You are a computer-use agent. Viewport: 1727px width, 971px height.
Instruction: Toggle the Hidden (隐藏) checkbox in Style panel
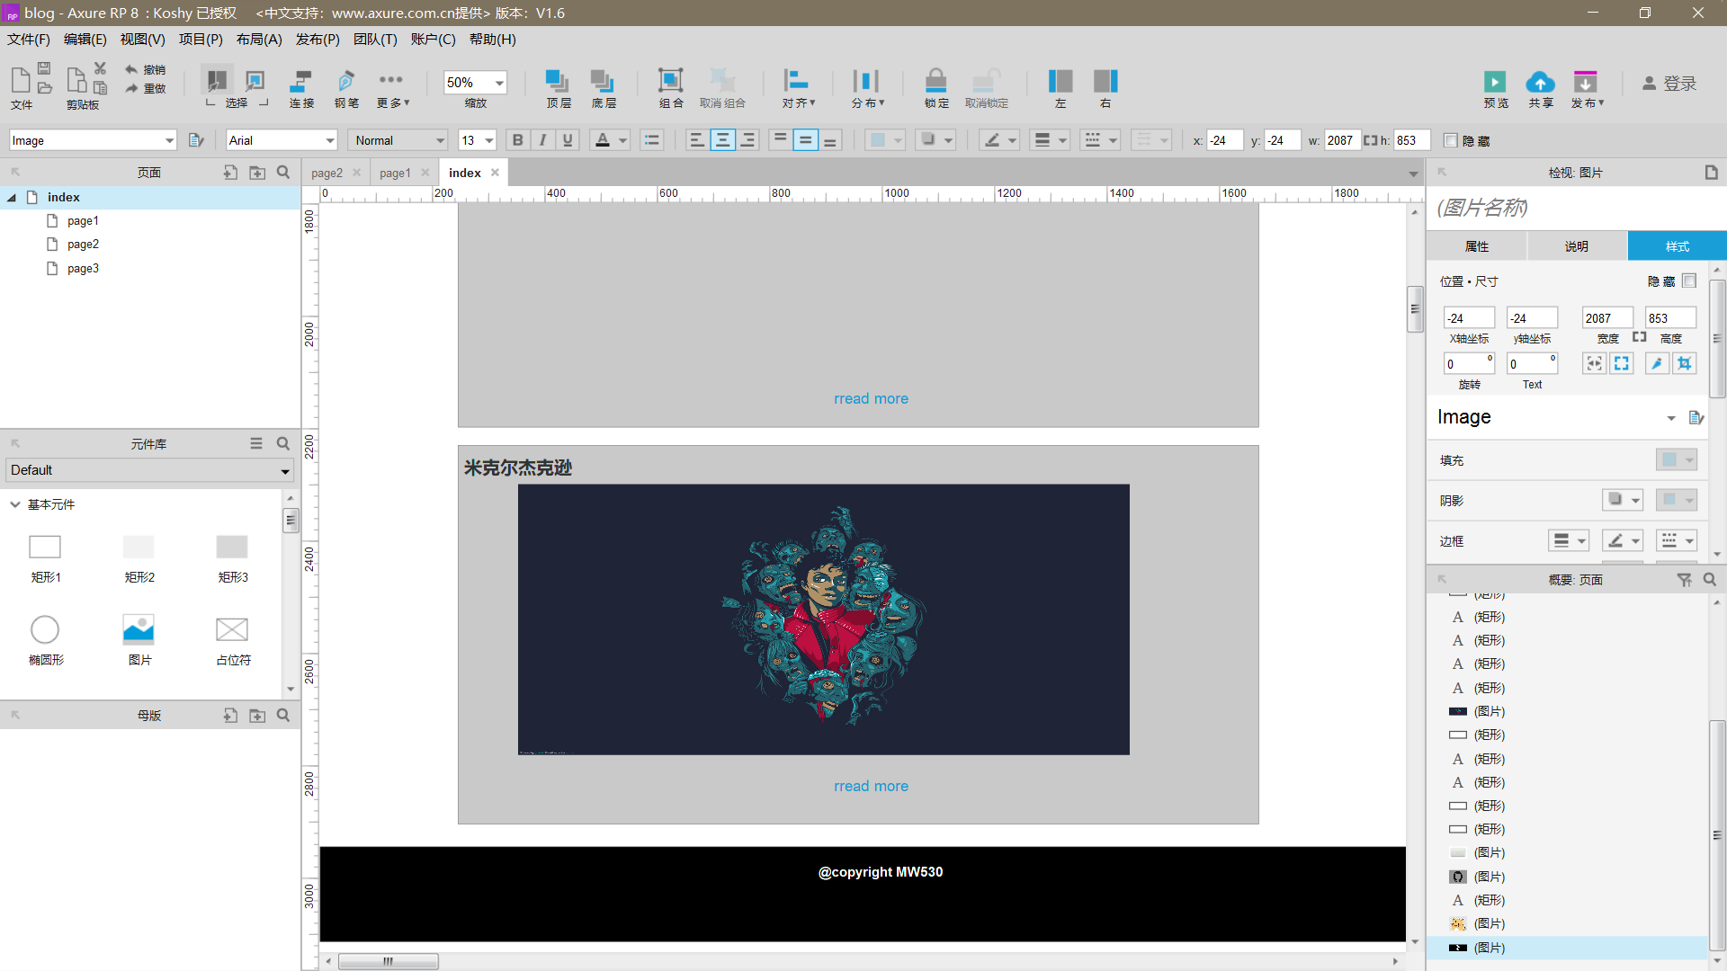point(1689,281)
